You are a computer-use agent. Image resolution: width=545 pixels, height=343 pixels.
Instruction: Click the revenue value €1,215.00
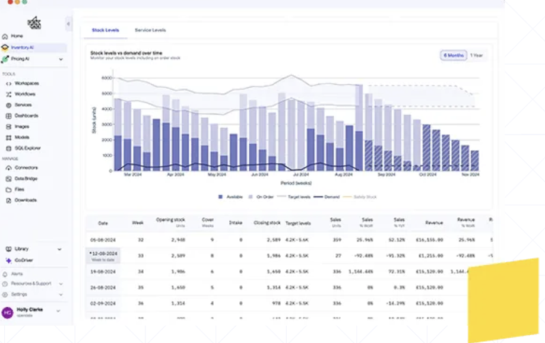430,256
